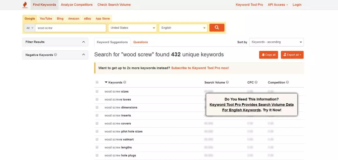Screen dimensions: 338x160
Task: Click help icon next to Negative Keywords
Action: pyautogui.click(x=55, y=55)
